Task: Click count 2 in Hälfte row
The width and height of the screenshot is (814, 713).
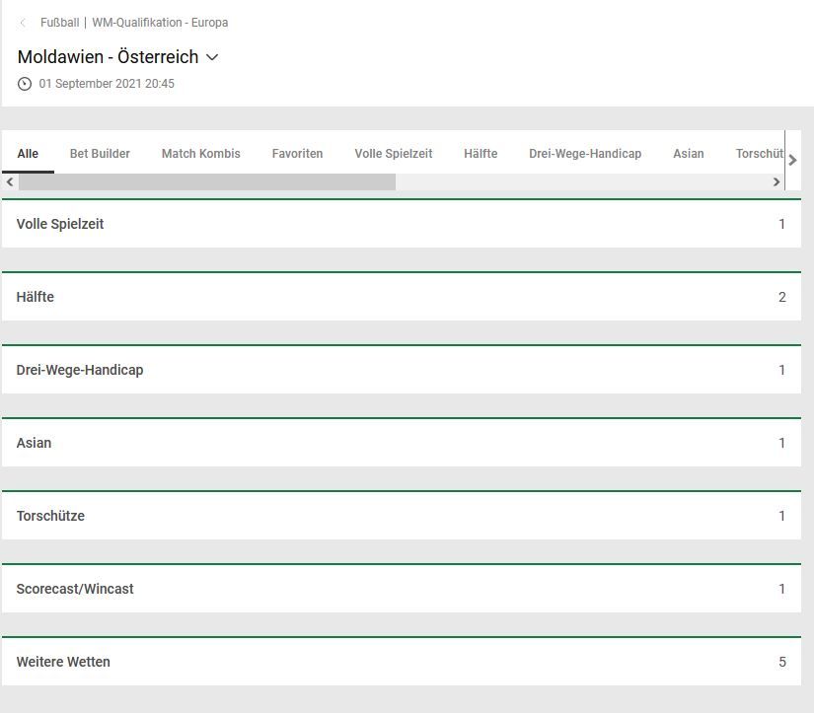Action: 781,297
